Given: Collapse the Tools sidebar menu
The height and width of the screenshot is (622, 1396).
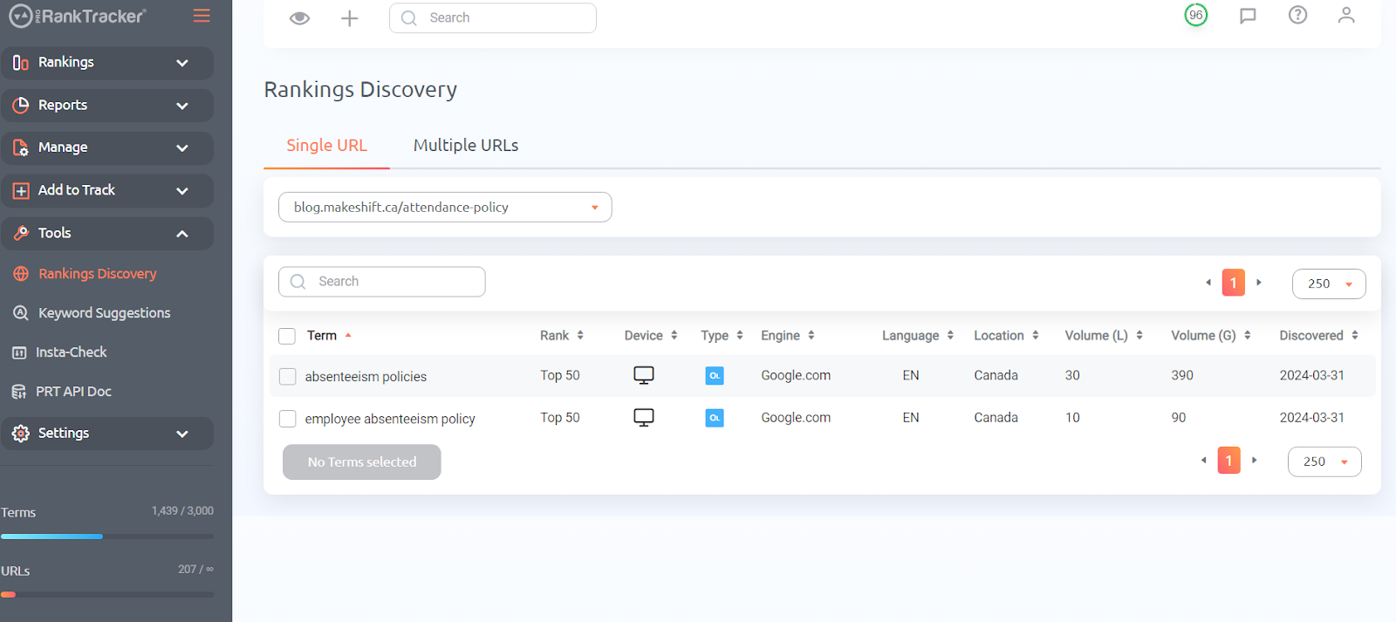Looking at the screenshot, I should click(107, 234).
